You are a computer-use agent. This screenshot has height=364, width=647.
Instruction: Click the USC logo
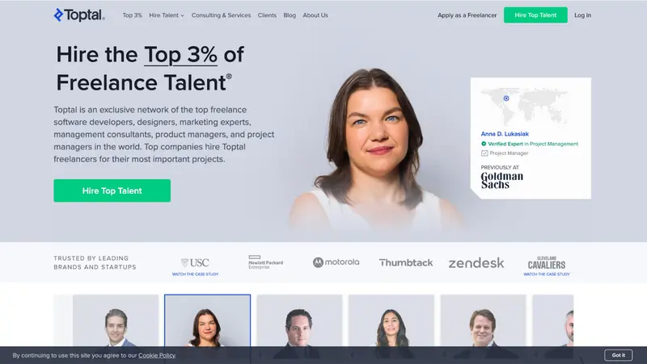pos(195,262)
